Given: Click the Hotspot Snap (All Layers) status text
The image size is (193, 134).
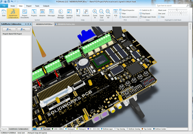Looking at the screenshot, I should coord(37,133).
